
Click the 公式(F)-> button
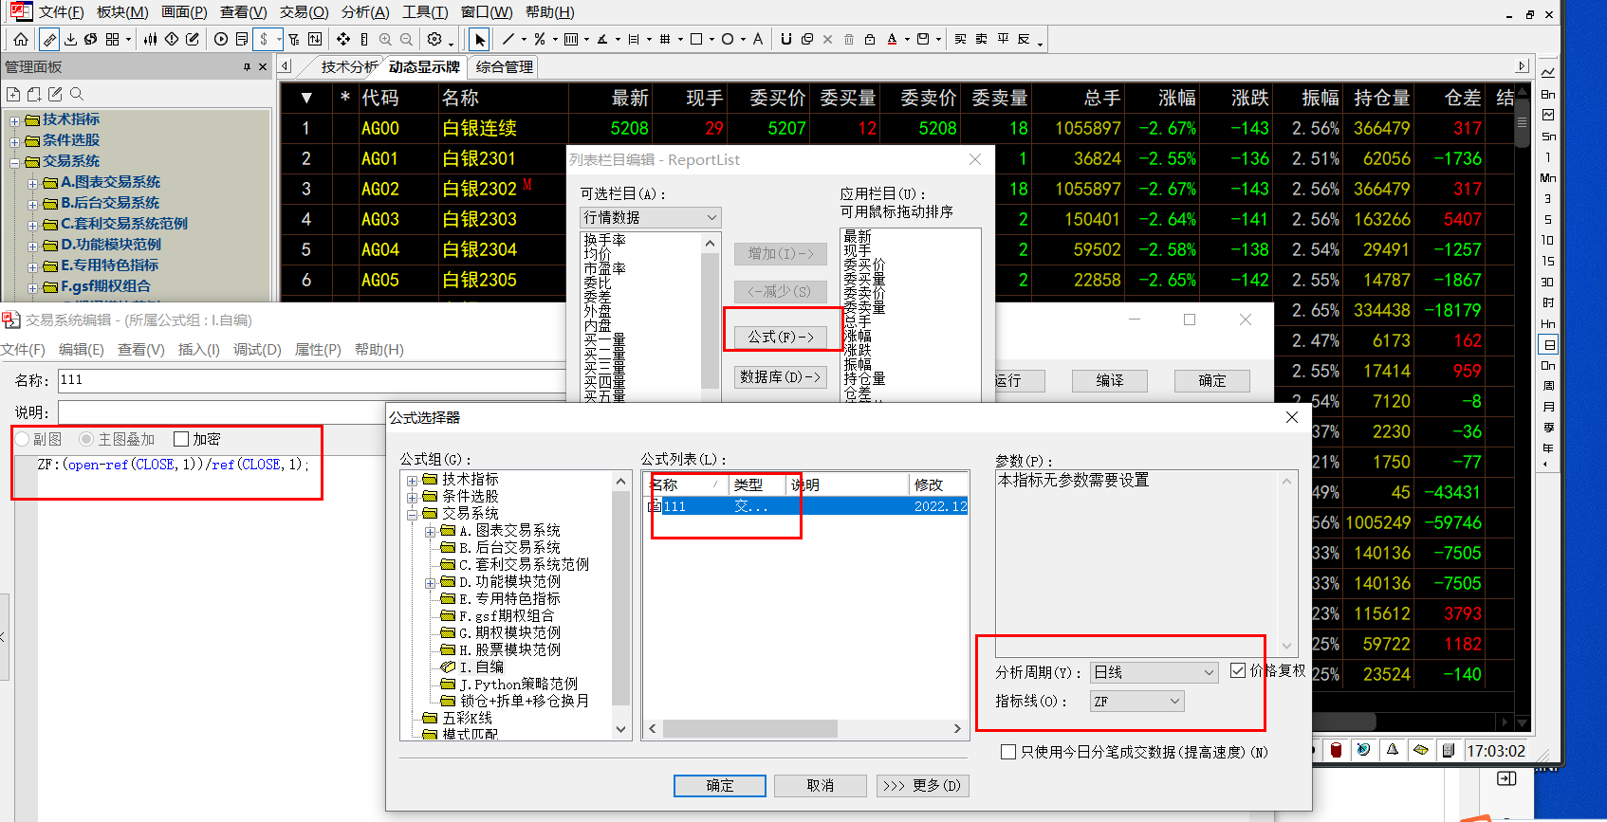781,337
